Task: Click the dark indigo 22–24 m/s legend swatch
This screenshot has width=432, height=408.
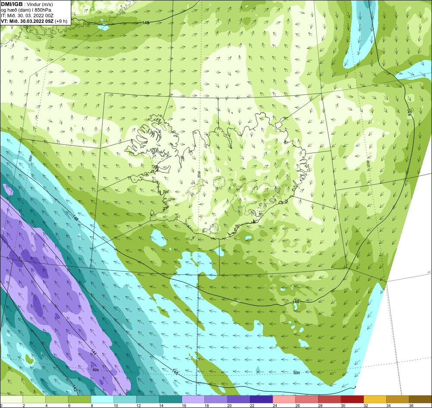Action: pos(261,399)
